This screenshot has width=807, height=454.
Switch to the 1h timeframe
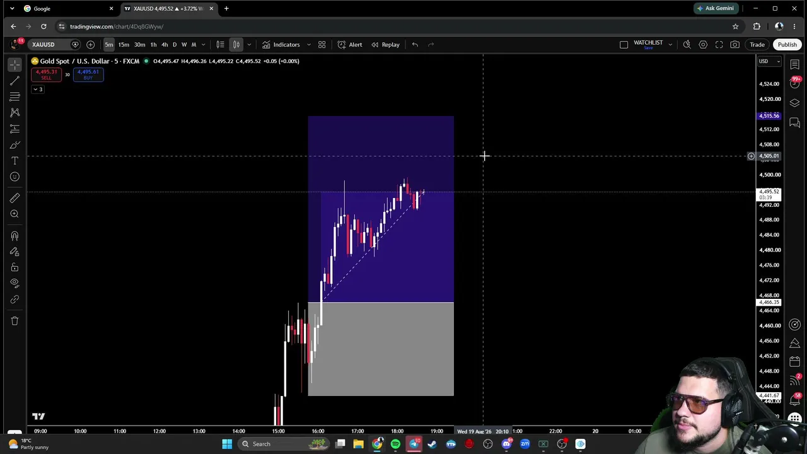[x=153, y=45]
